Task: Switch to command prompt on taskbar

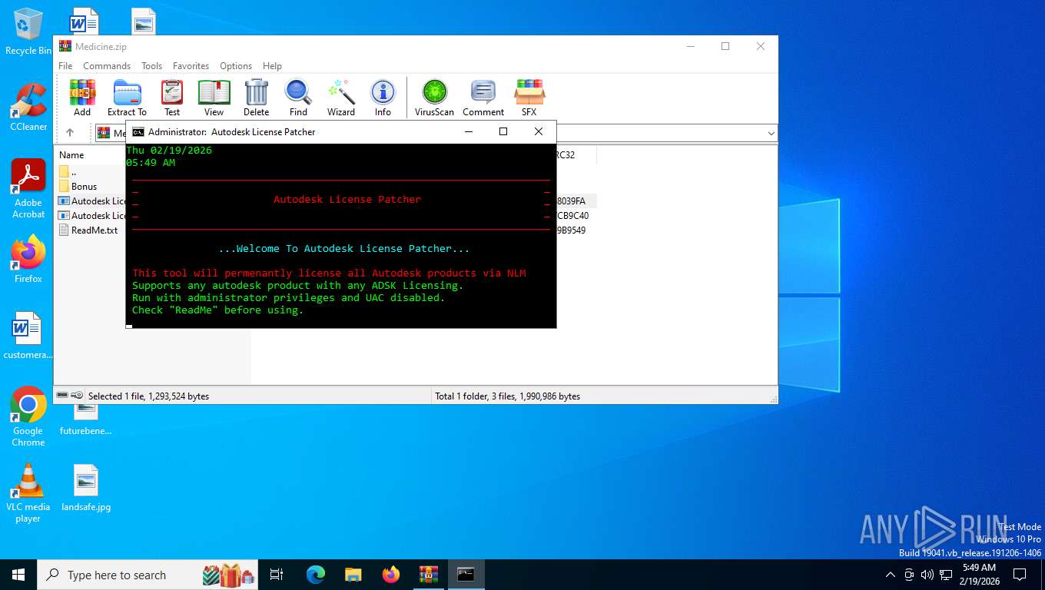Action: (466, 575)
